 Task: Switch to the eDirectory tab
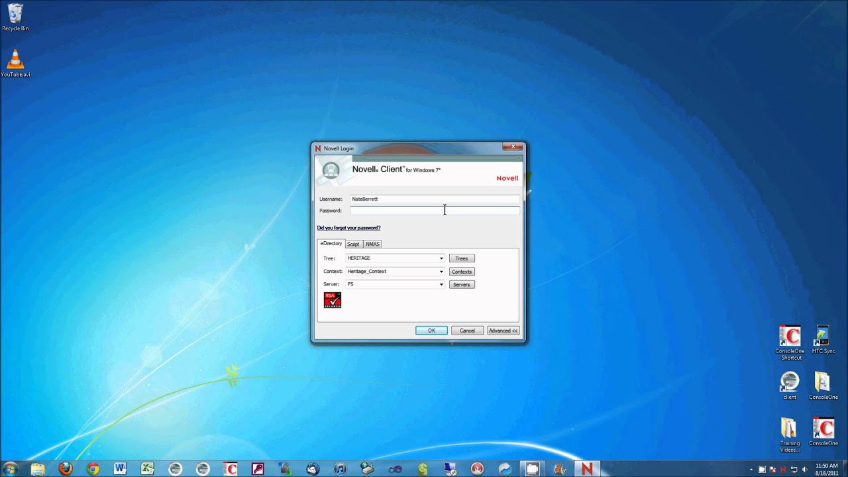[331, 243]
